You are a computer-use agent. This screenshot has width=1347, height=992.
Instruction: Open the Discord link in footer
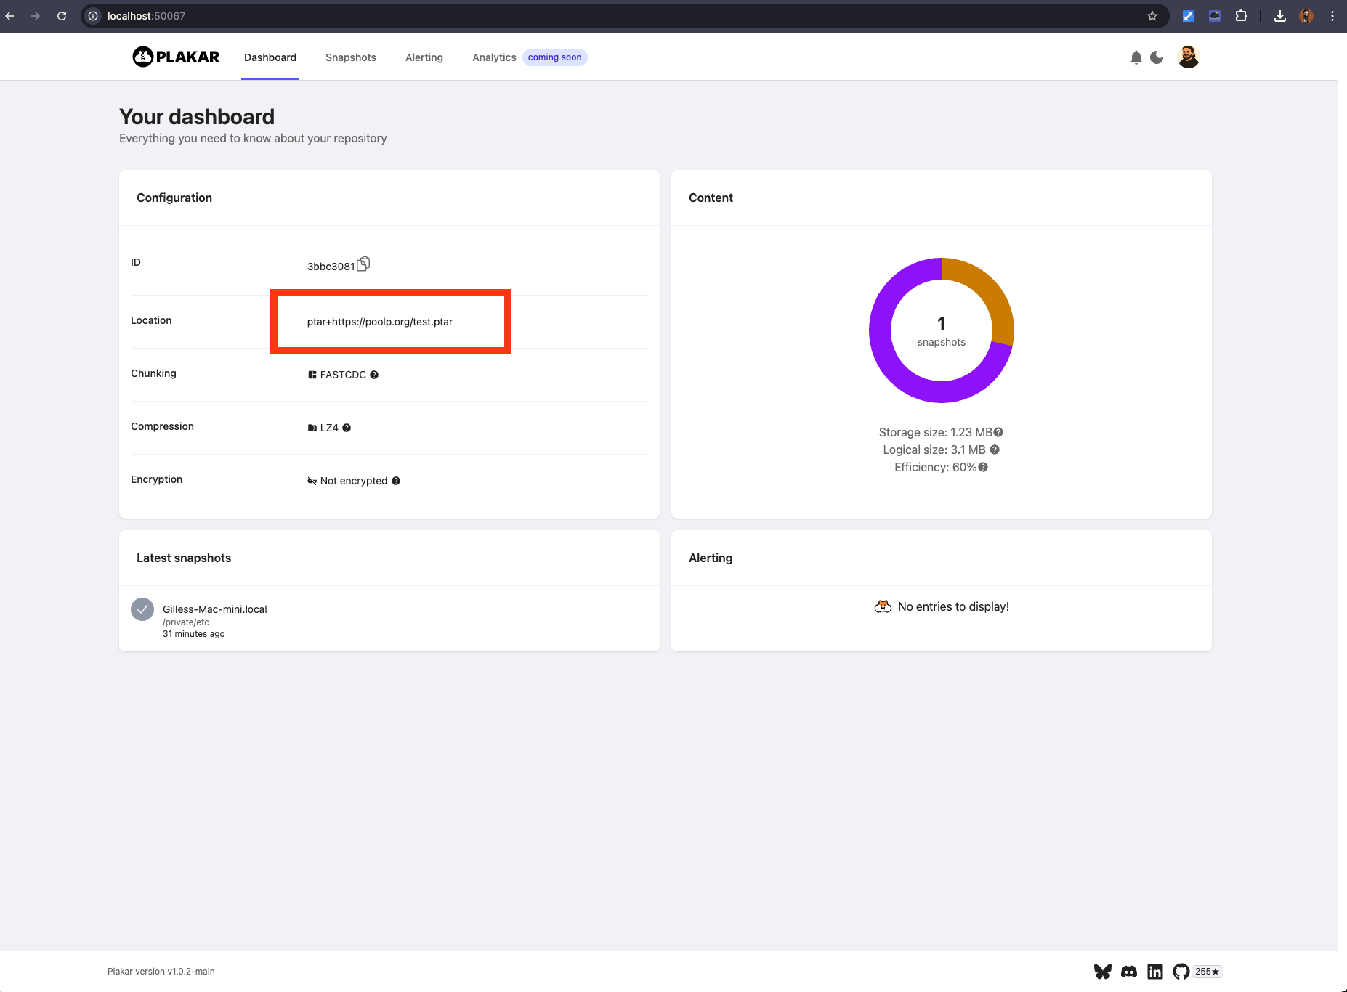tap(1129, 972)
